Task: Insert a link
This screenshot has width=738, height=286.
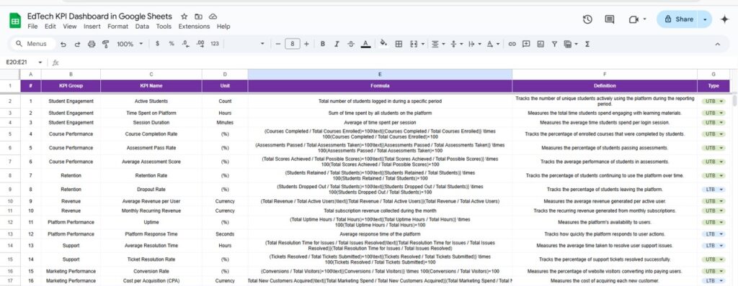Action: (512, 44)
